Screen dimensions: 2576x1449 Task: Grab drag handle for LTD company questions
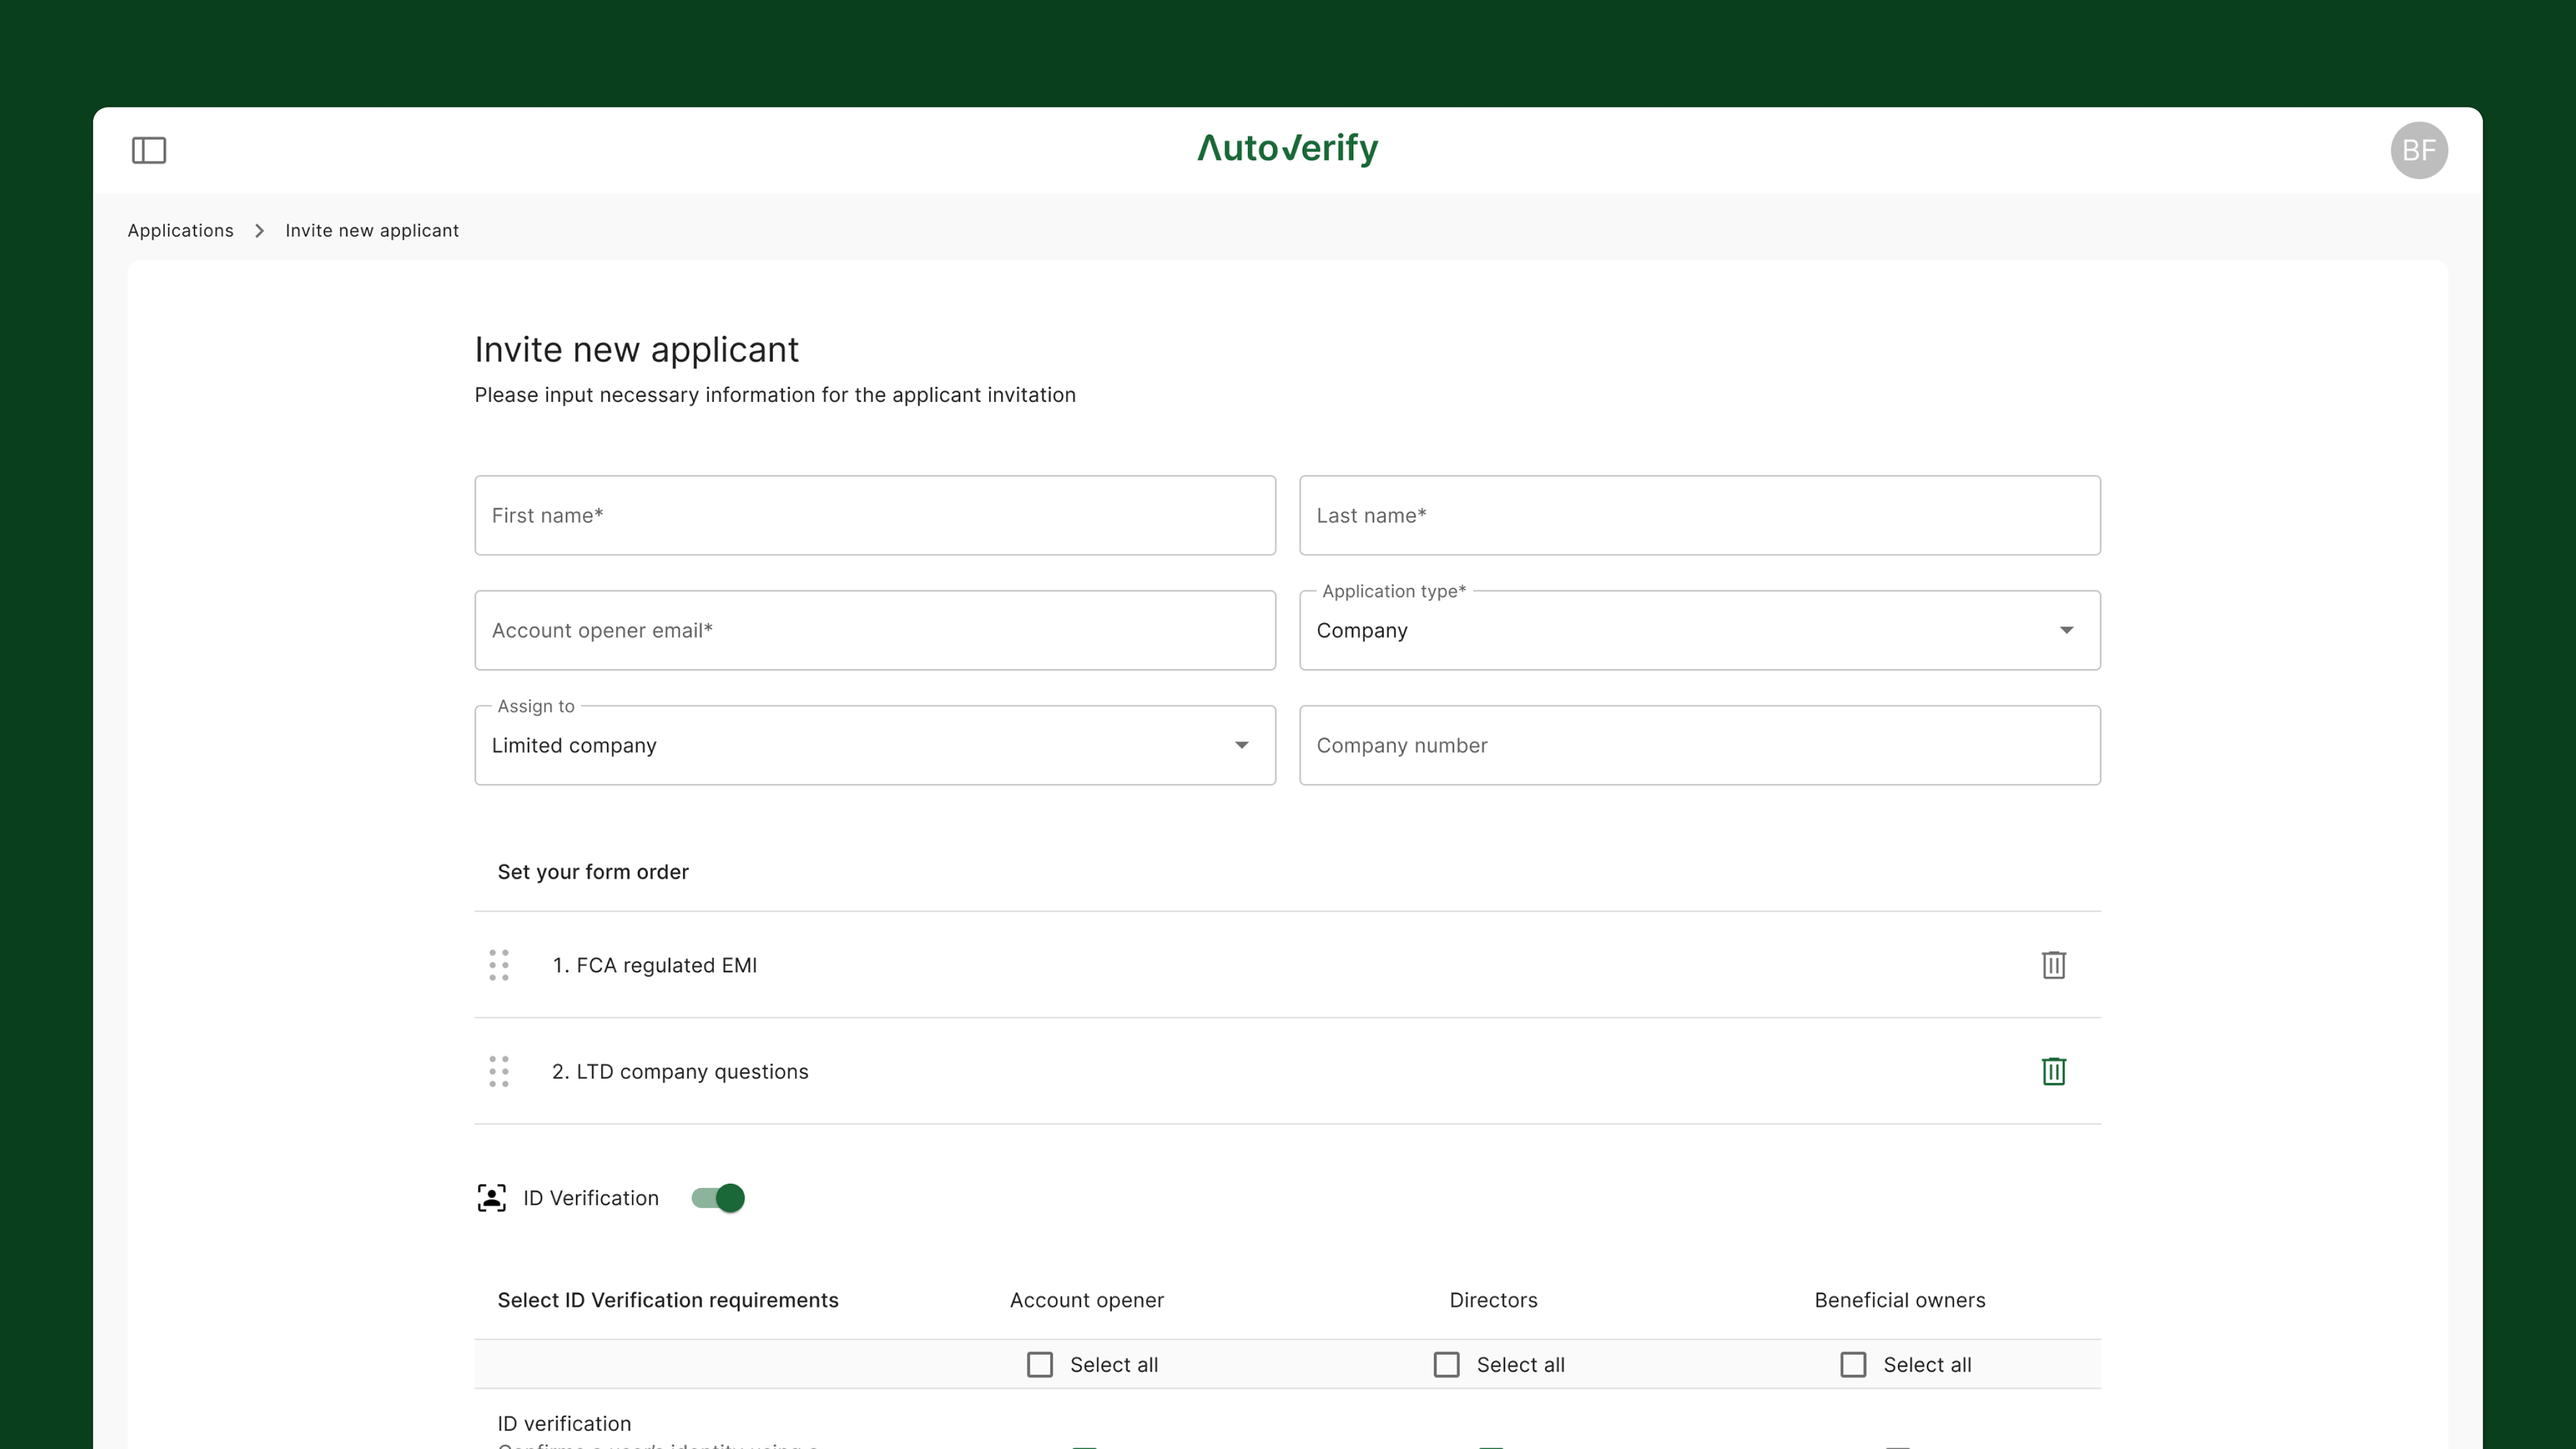[x=499, y=1071]
